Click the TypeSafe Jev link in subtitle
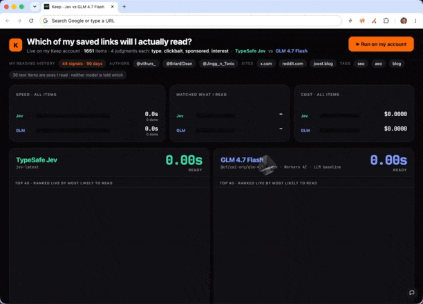The image size is (423, 304). coord(250,51)
